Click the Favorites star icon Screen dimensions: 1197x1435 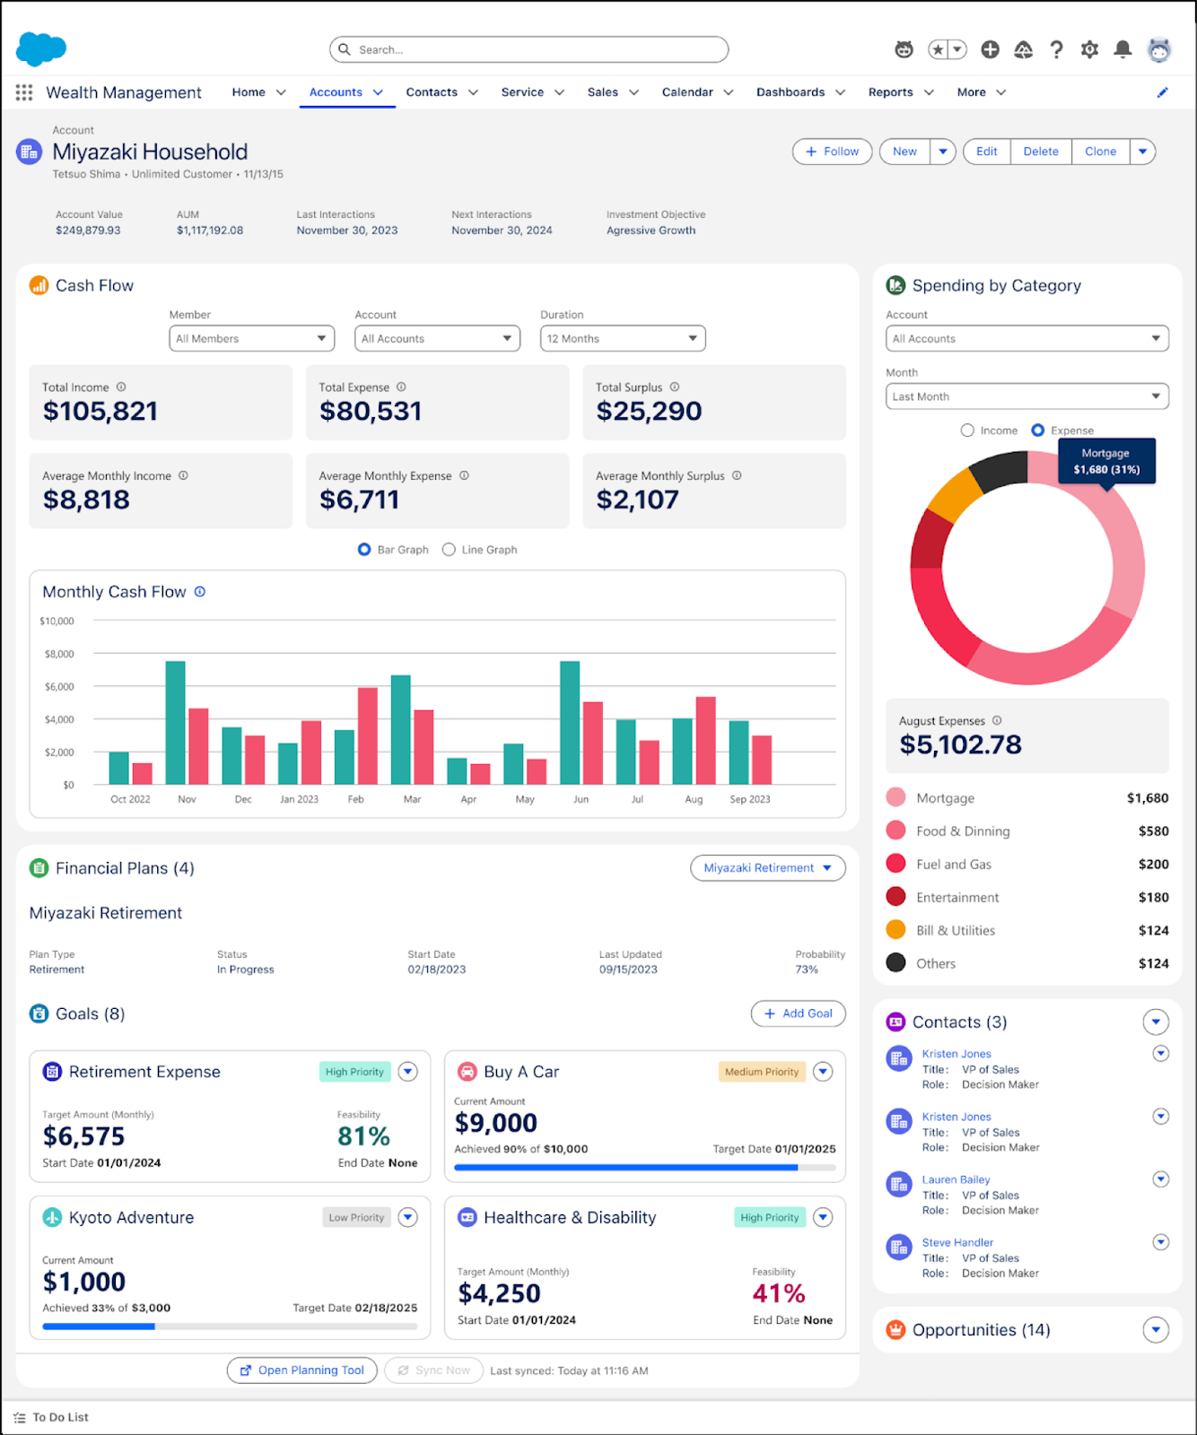[938, 49]
